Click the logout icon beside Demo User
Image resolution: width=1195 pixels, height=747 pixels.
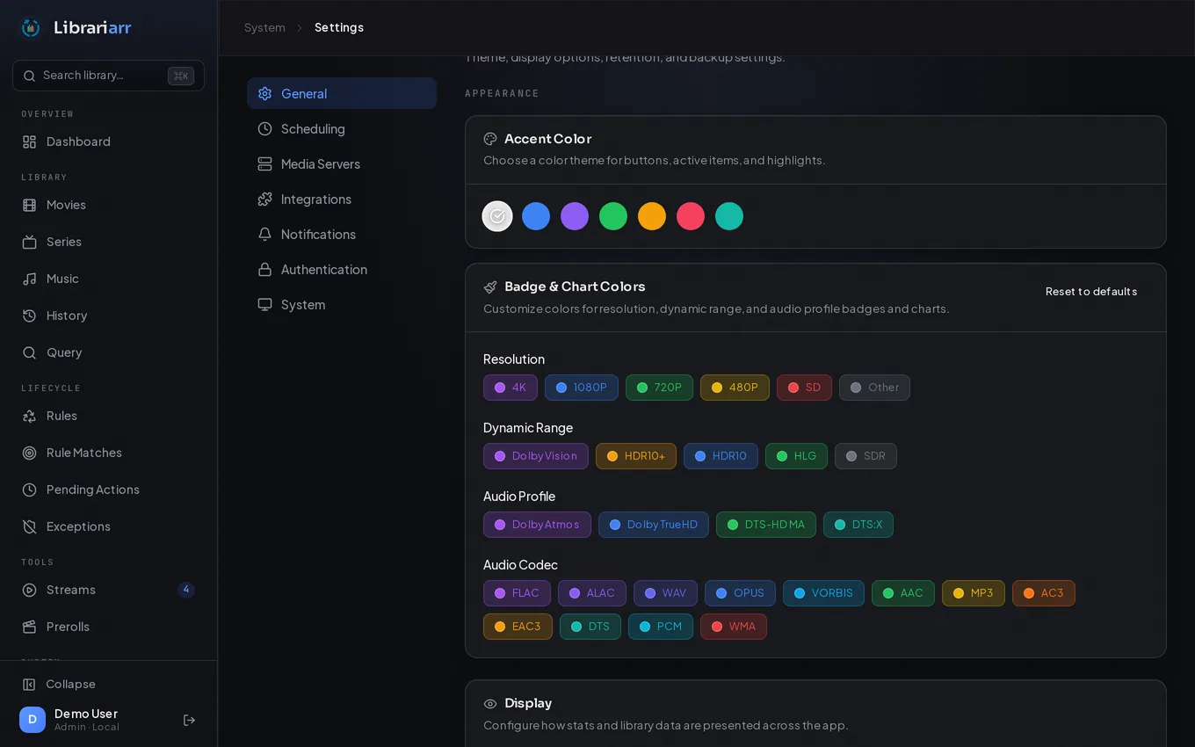pos(189,720)
